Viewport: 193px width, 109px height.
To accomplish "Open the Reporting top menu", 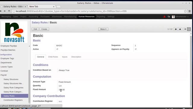I will [101, 17].
